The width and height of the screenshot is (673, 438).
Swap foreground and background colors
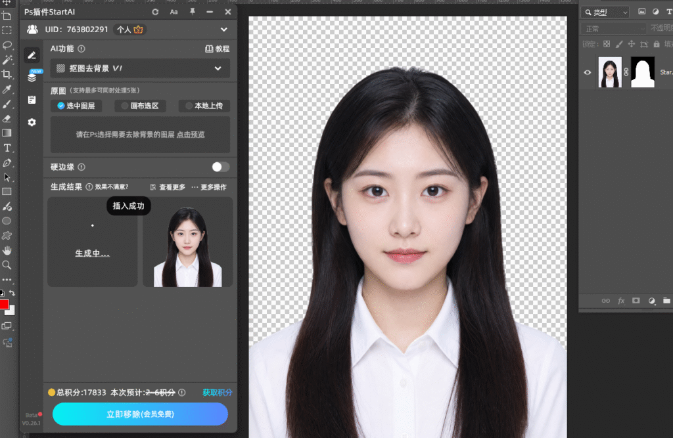[x=12, y=294]
